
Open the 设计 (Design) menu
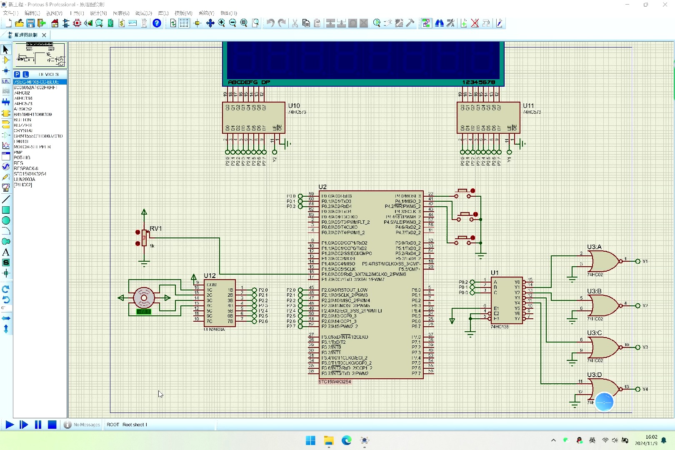pyautogui.click(x=98, y=13)
